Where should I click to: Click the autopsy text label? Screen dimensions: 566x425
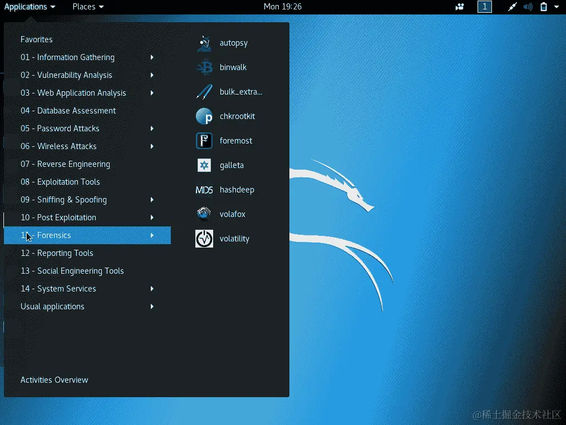(234, 43)
